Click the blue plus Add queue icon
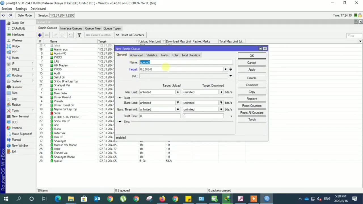The width and height of the screenshot is (363, 204). point(40,35)
